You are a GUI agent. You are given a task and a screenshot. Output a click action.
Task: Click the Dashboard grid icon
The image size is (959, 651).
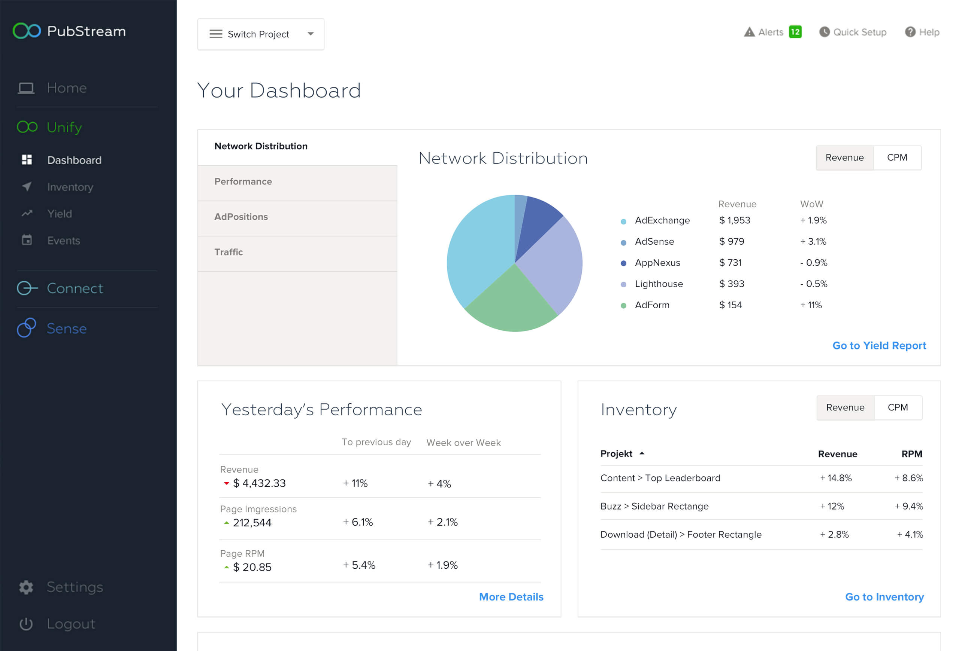point(27,159)
